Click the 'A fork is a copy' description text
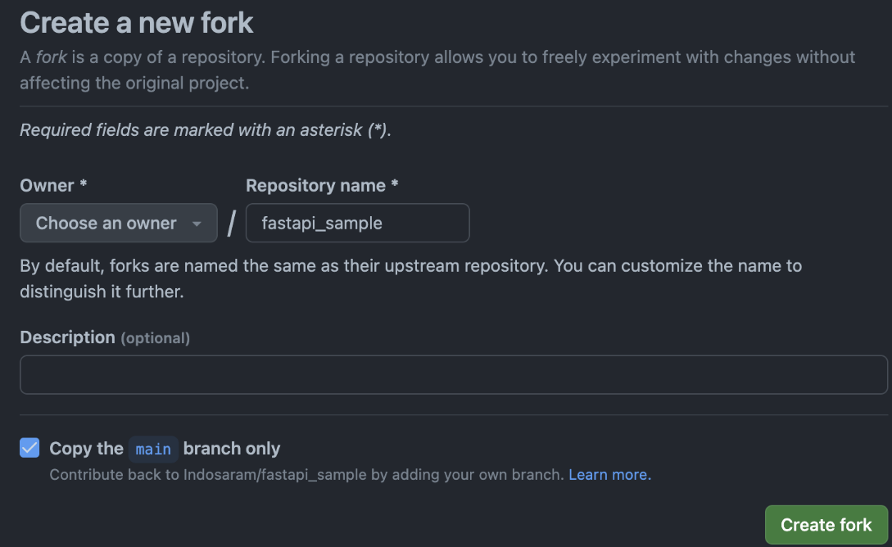The image size is (892, 547). pos(437,70)
